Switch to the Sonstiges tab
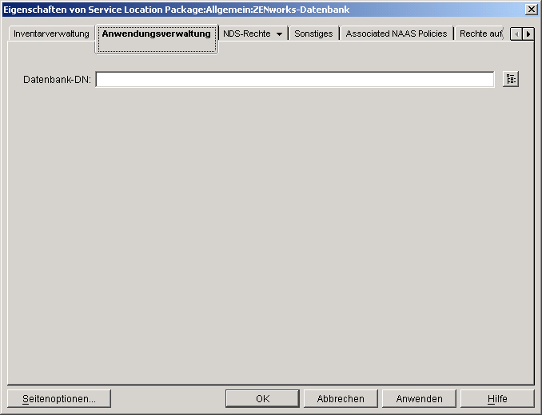 tap(313, 34)
